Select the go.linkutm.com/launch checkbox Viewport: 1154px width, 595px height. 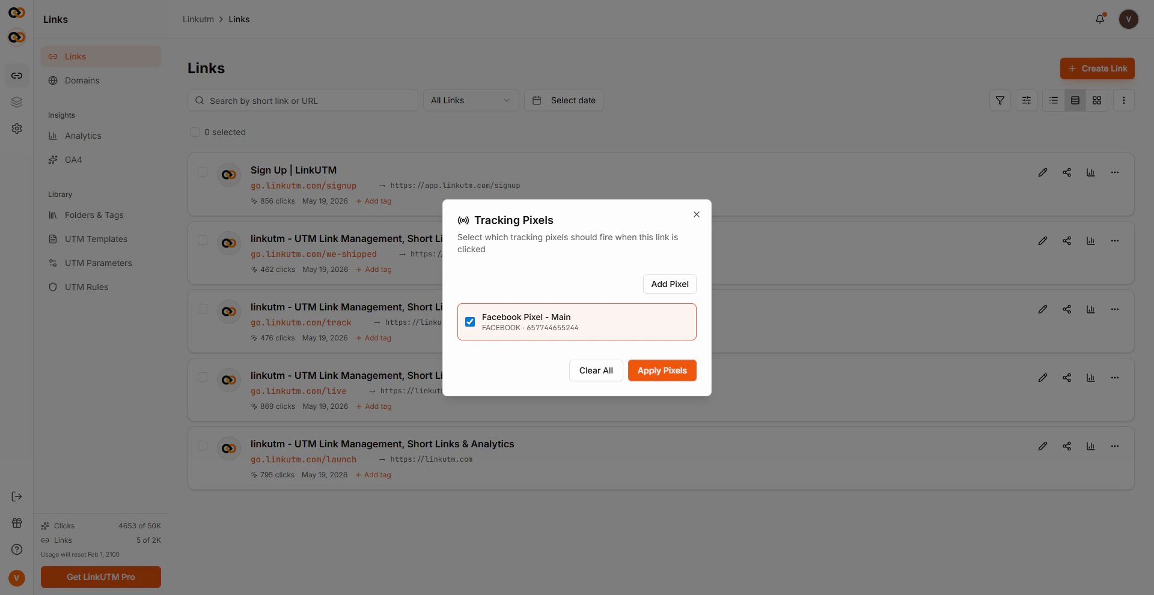203,445
